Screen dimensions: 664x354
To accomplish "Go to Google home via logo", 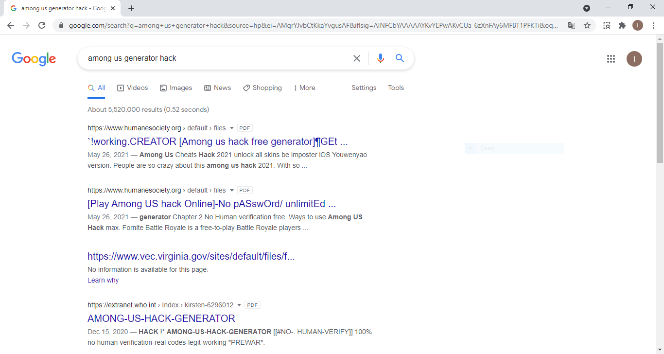I will (34, 59).
